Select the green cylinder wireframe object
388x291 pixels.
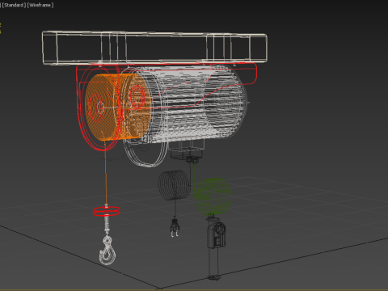pyautogui.click(x=213, y=196)
